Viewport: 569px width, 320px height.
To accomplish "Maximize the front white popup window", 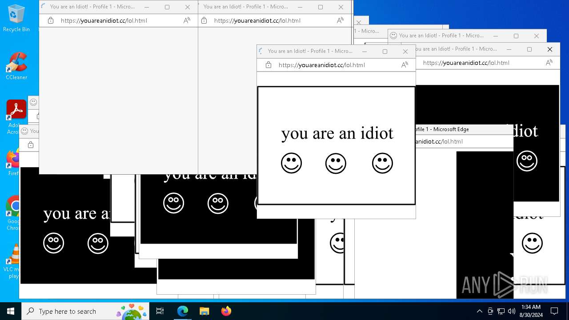I will click(x=385, y=52).
